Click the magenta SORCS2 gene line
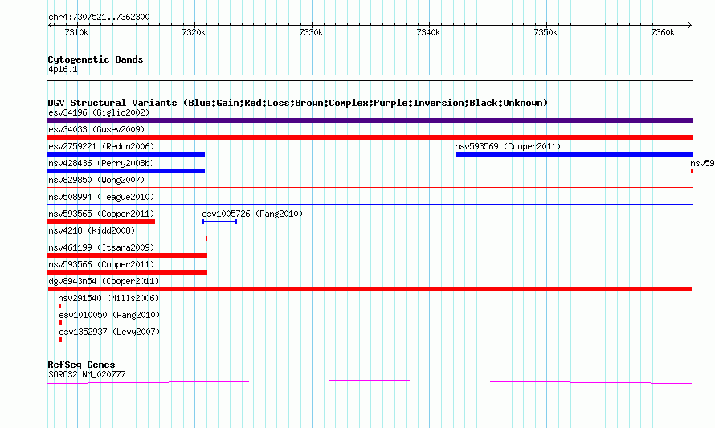The width and height of the screenshot is (715, 428). [370, 382]
